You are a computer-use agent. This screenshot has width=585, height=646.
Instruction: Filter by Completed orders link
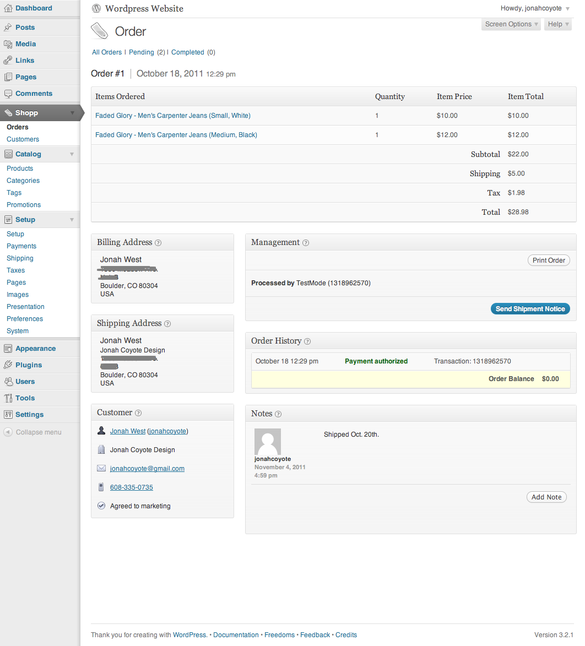(188, 52)
